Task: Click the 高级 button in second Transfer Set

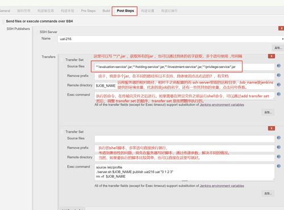Action: 268,194
